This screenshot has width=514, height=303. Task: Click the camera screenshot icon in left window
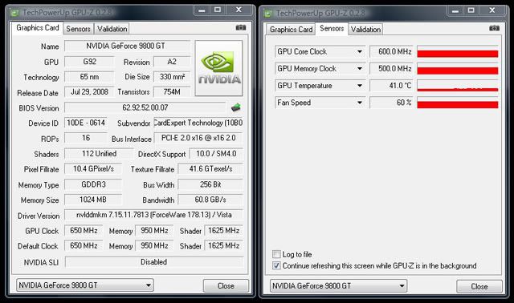click(x=241, y=28)
